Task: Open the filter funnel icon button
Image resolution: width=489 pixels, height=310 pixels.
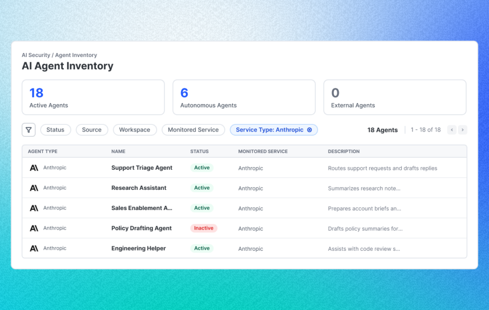Action: point(28,130)
